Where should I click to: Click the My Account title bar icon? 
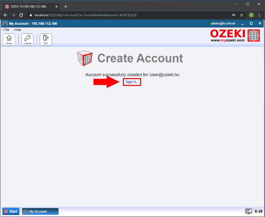(x=5, y=23)
